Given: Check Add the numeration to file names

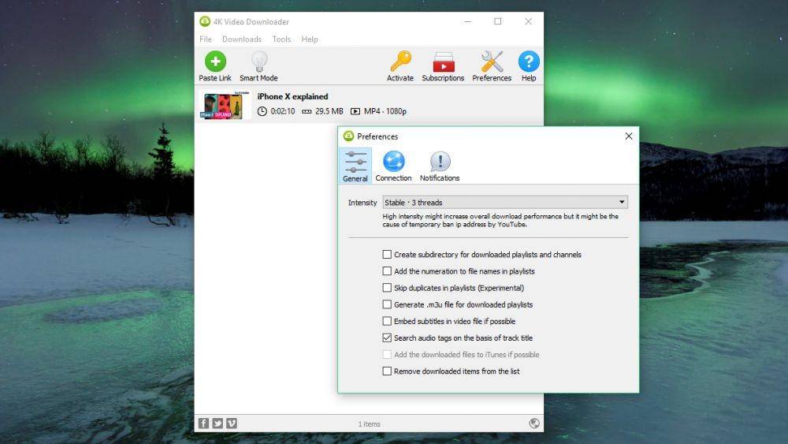Looking at the screenshot, I should click(x=387, y=271).
